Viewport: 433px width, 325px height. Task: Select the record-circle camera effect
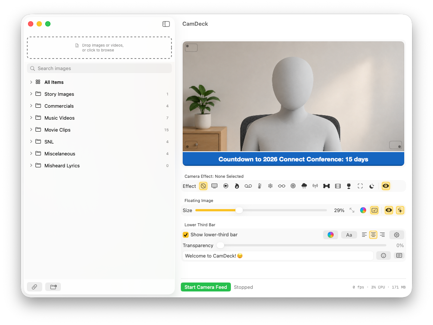pyautogui.click(x=226, y=186)
